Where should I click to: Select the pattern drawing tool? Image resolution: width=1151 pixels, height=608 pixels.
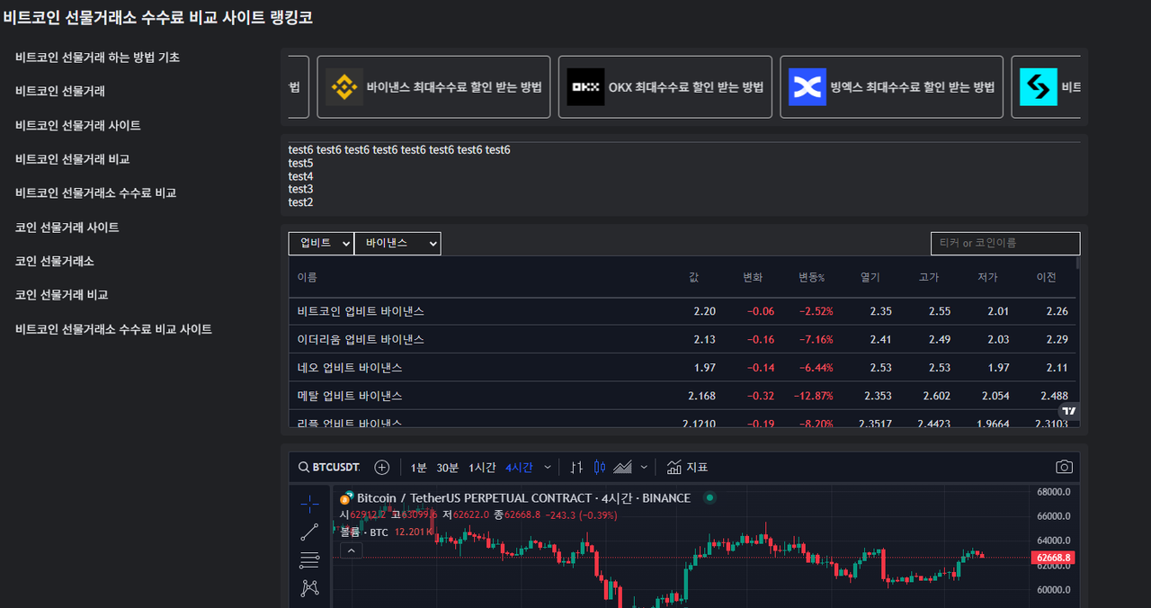309,587
